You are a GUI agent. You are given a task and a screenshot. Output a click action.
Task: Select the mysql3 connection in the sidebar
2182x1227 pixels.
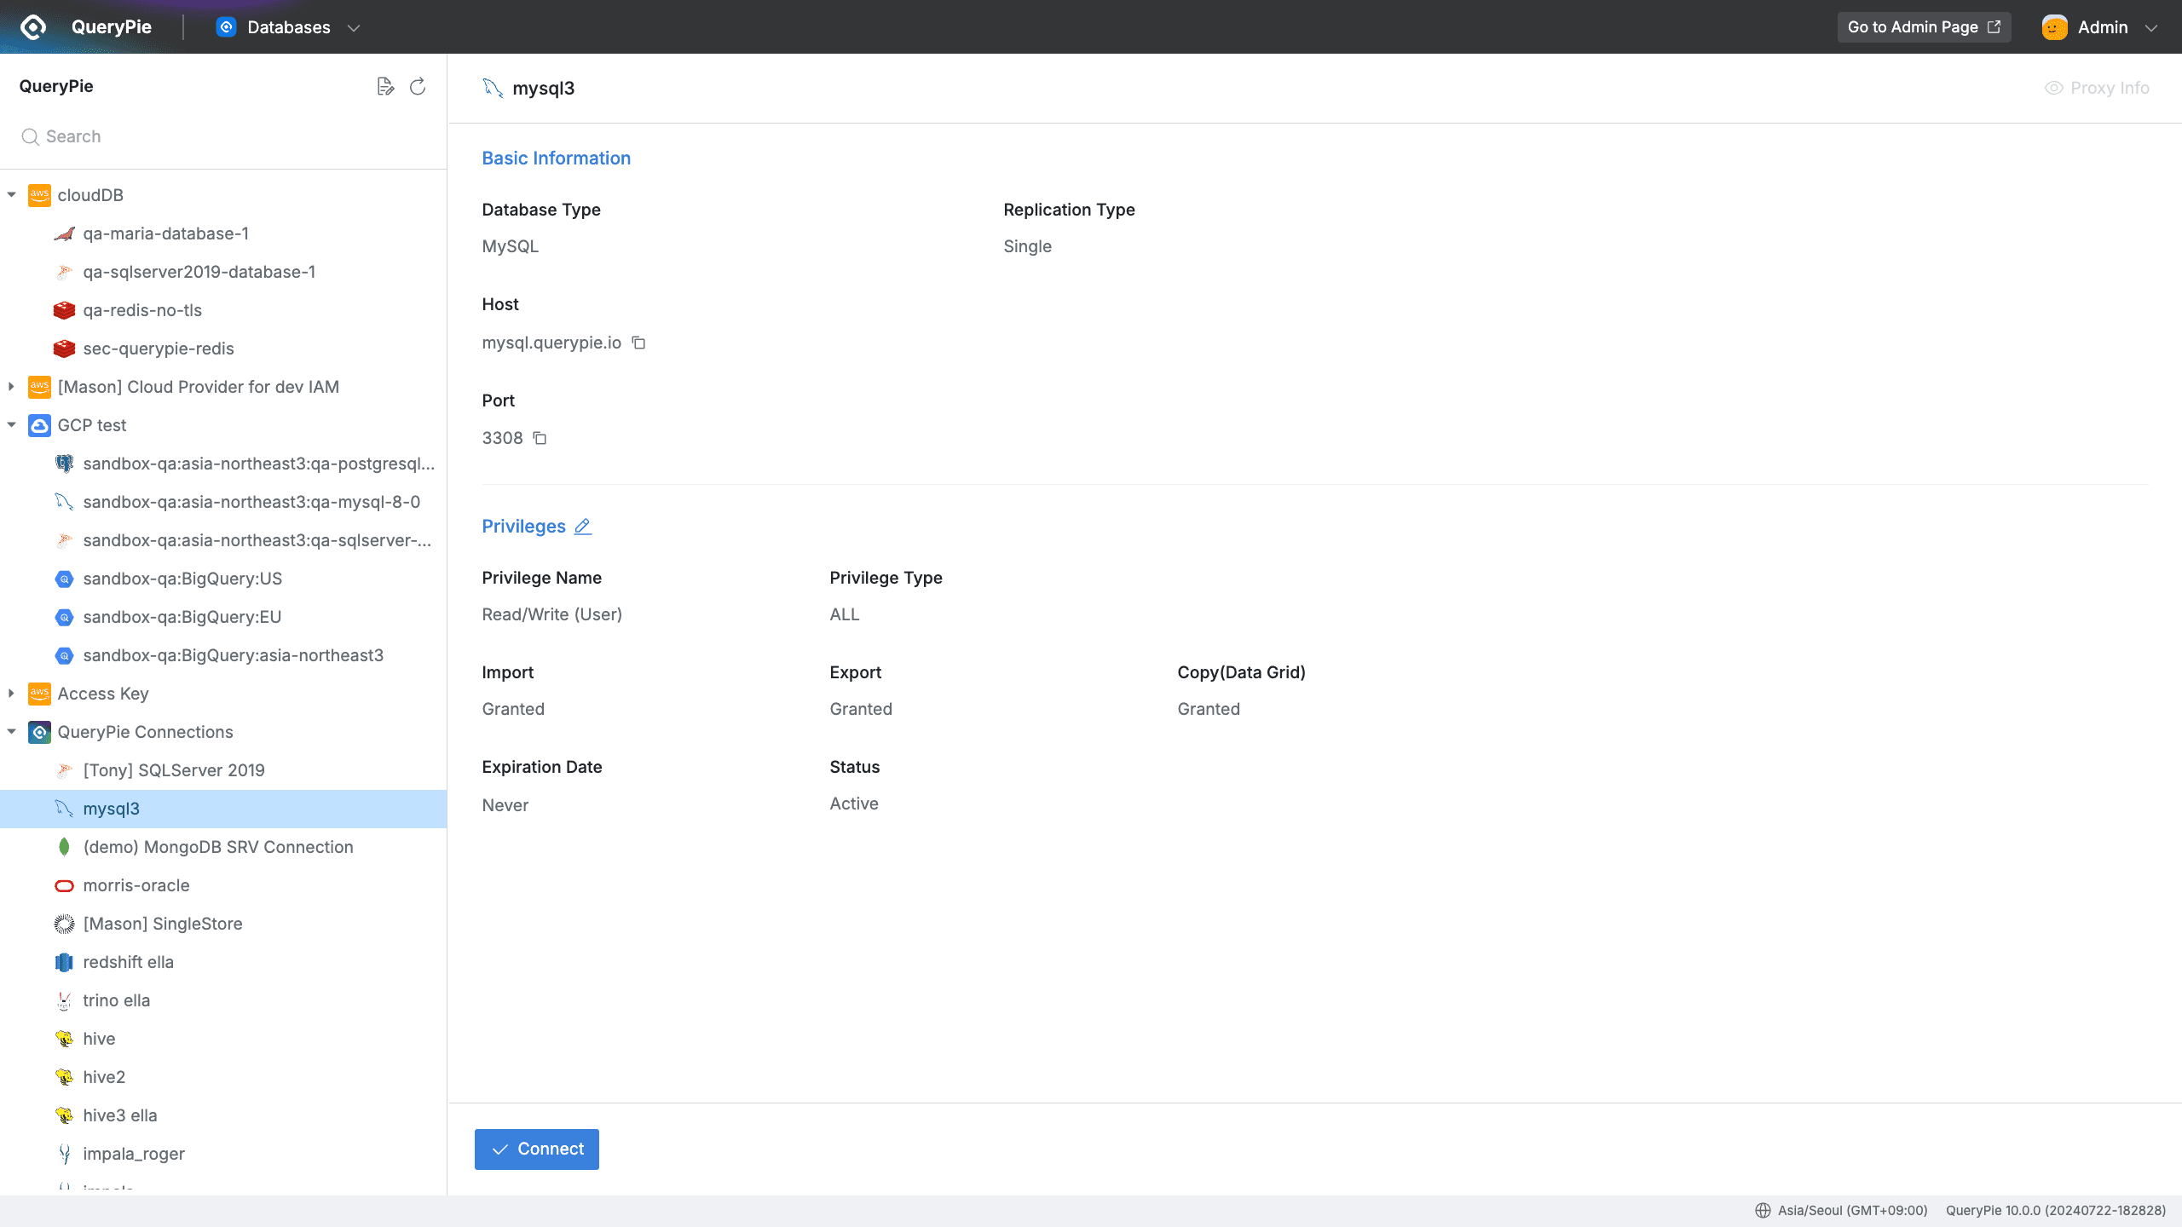click(112, 808)
